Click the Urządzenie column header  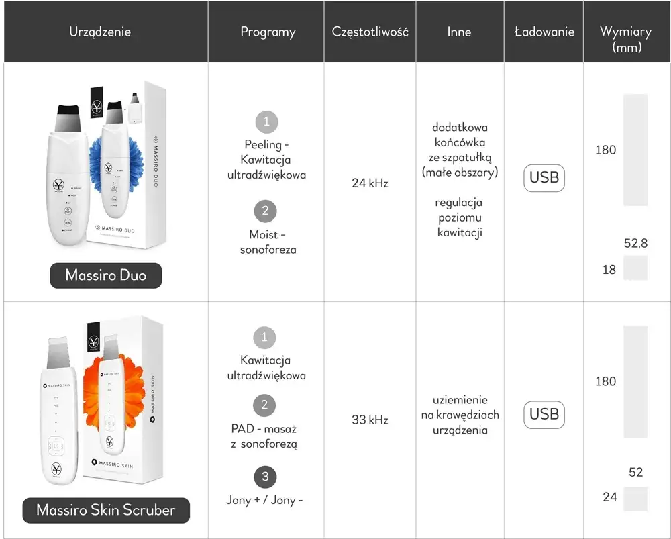point(100,32)
